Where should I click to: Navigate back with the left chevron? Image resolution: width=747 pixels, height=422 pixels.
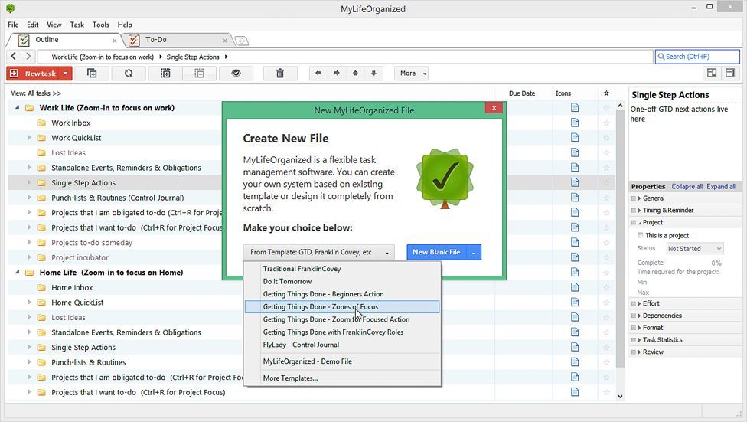[x=13, y=56]
